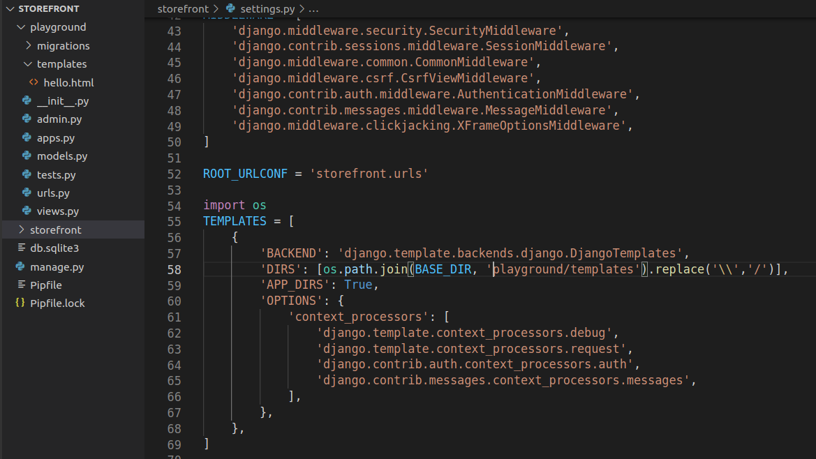816x459 pixels.
Task: Click the database icon next to db.sqlite3
Action: (21, 248)
